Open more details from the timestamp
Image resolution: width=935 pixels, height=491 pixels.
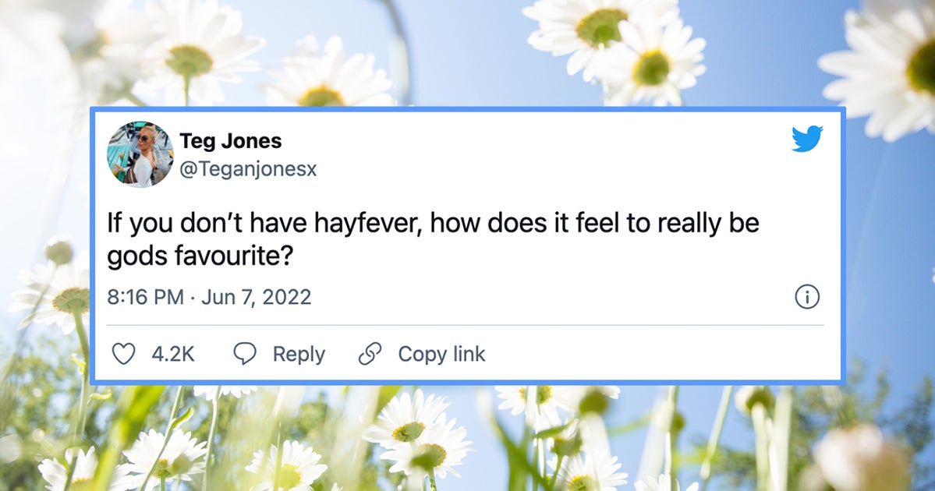(x=209, y=297)
